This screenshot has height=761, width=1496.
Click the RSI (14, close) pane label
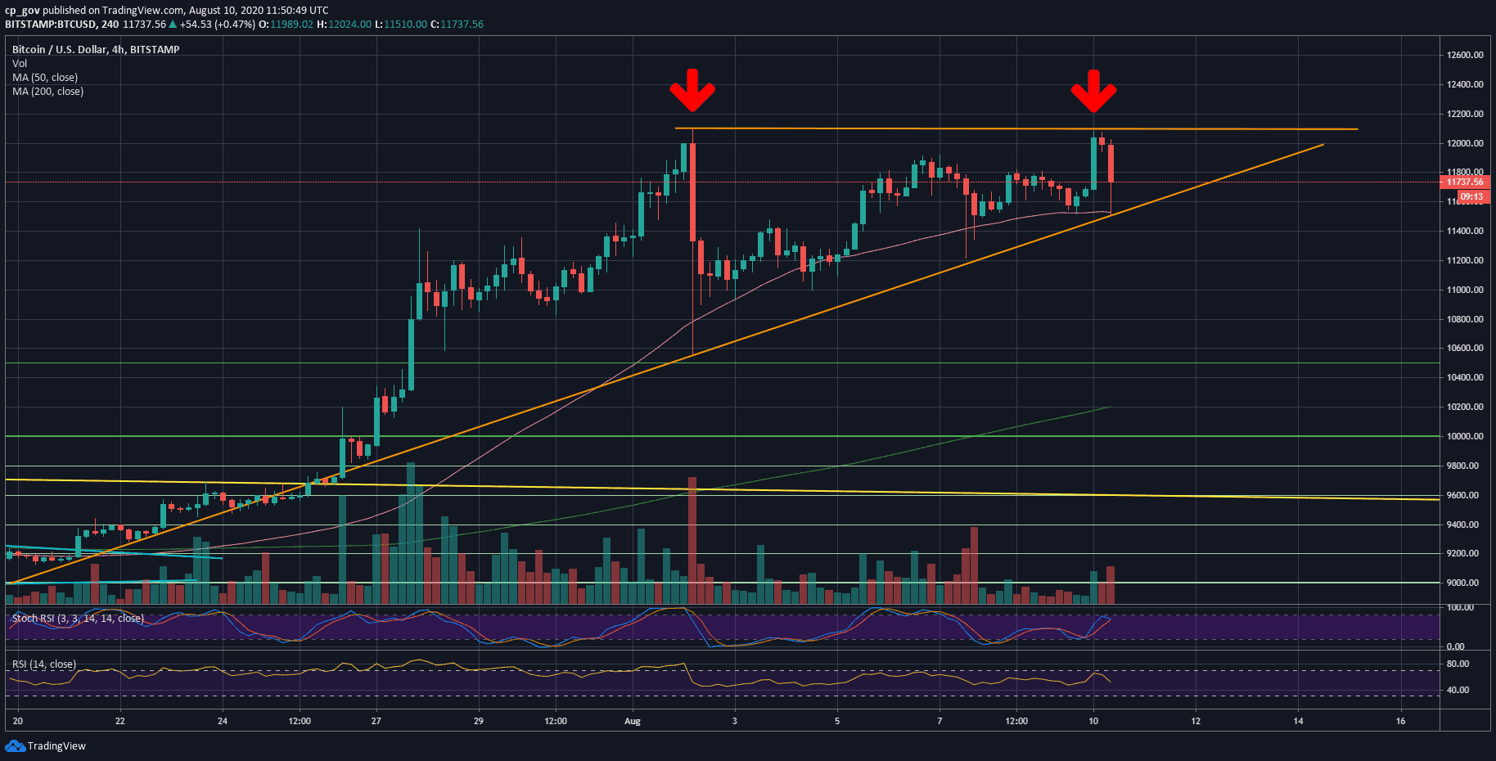point(44,664)
